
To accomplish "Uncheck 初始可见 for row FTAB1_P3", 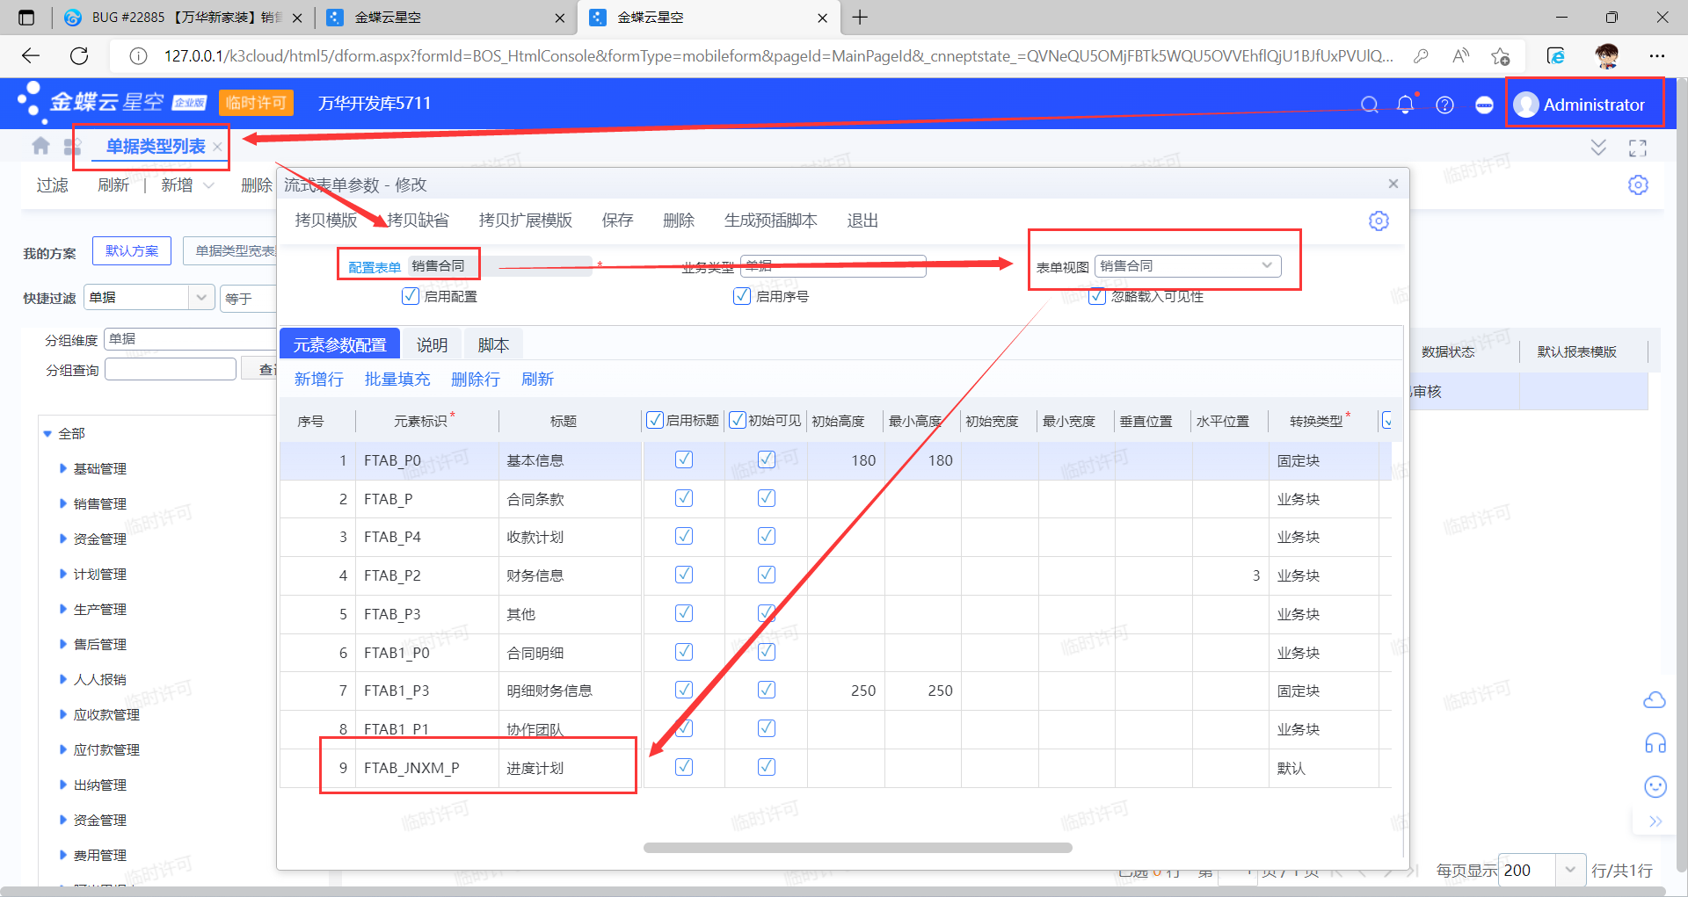I will click(767, 690).
